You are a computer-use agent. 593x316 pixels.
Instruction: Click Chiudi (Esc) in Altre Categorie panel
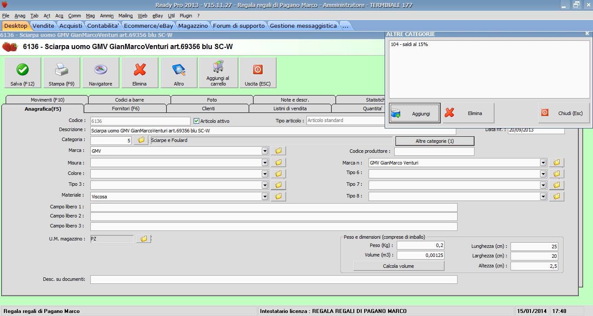564,113
